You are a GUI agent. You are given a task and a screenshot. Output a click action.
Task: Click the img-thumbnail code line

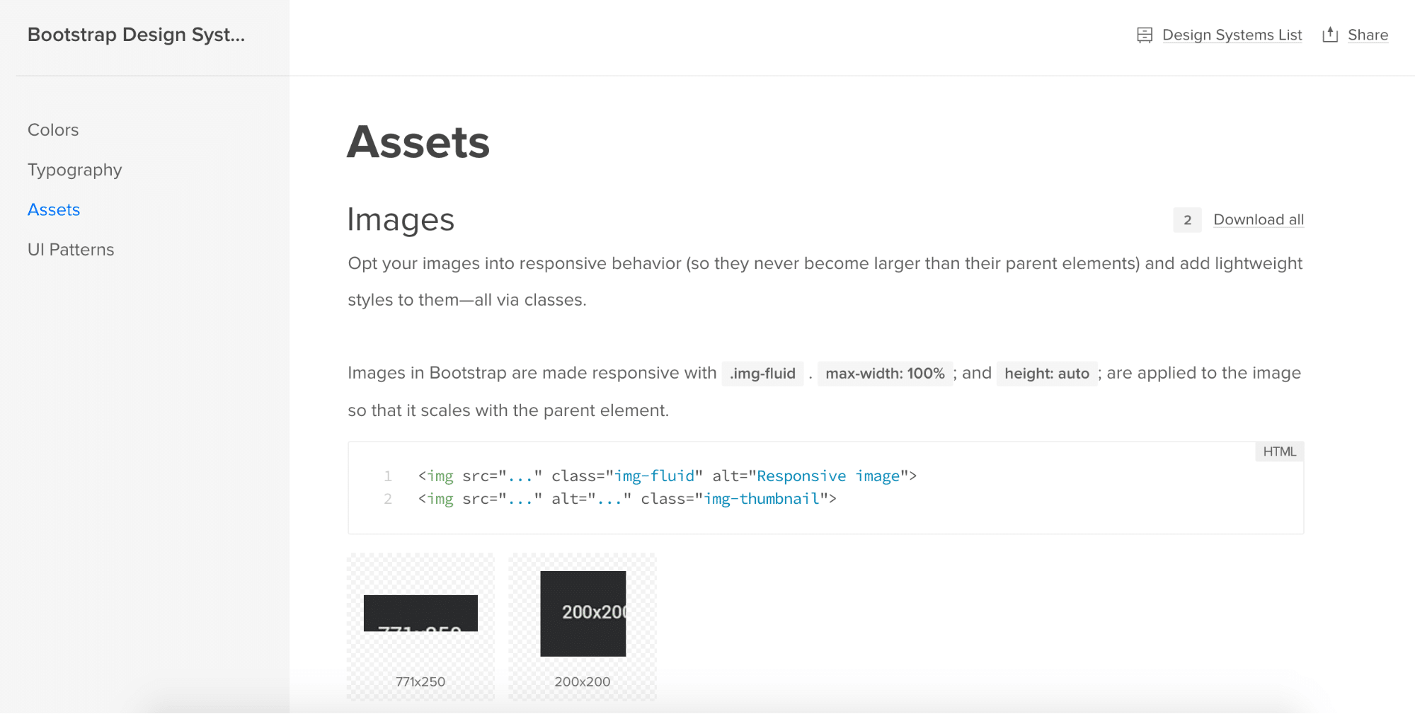(x=627, y=499)
